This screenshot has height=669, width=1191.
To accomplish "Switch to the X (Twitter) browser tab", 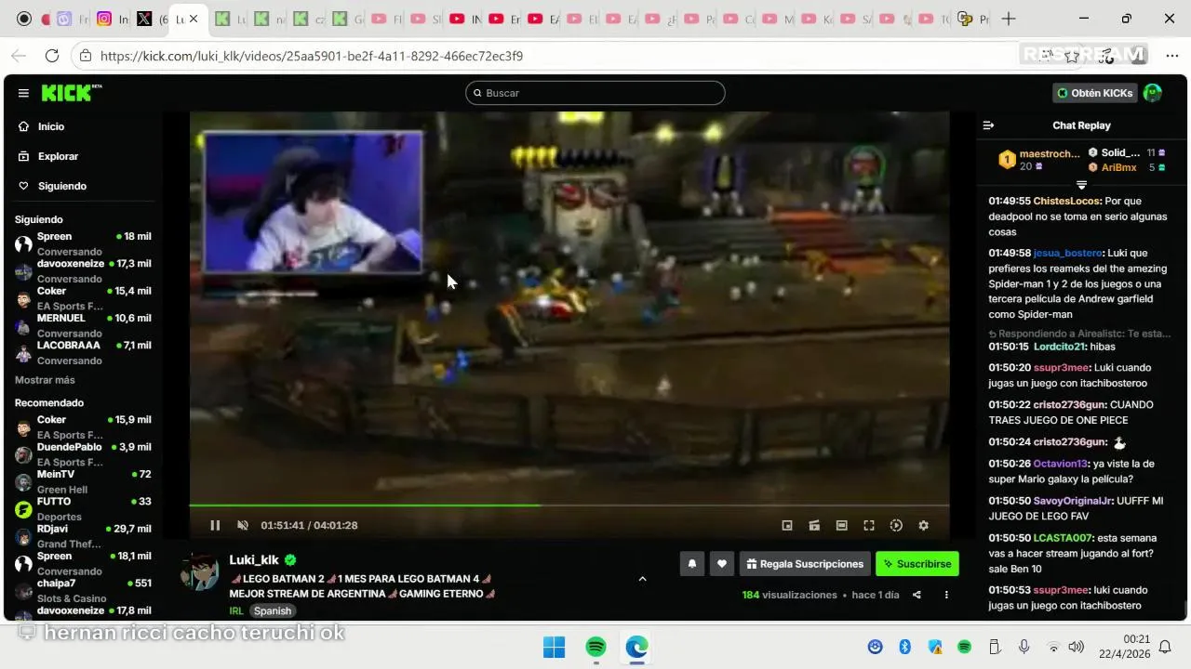I will (153, 19).
